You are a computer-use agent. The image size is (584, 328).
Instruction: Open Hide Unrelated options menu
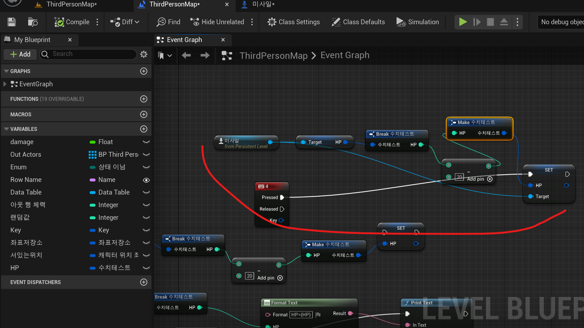252,22
